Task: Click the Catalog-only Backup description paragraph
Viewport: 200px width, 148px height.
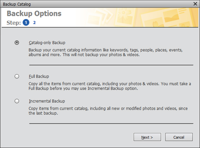Action: pyautogui.click(x=106, y=52)
